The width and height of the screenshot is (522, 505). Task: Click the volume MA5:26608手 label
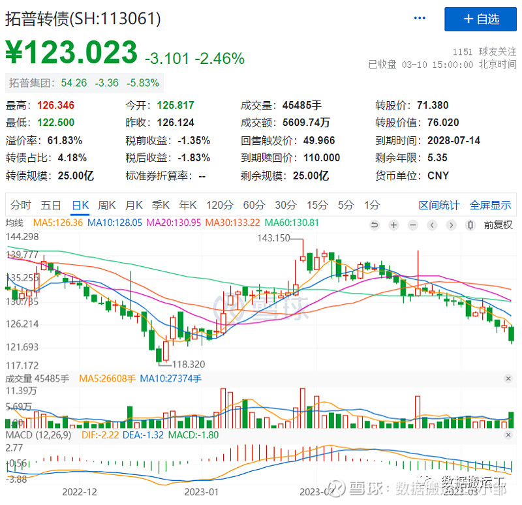[x=107, y=378]
